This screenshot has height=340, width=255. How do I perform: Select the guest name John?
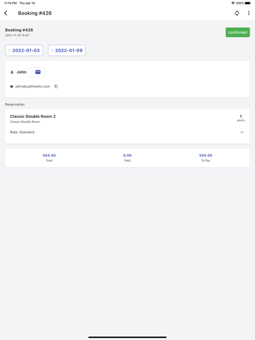click(x=21, y=72)
